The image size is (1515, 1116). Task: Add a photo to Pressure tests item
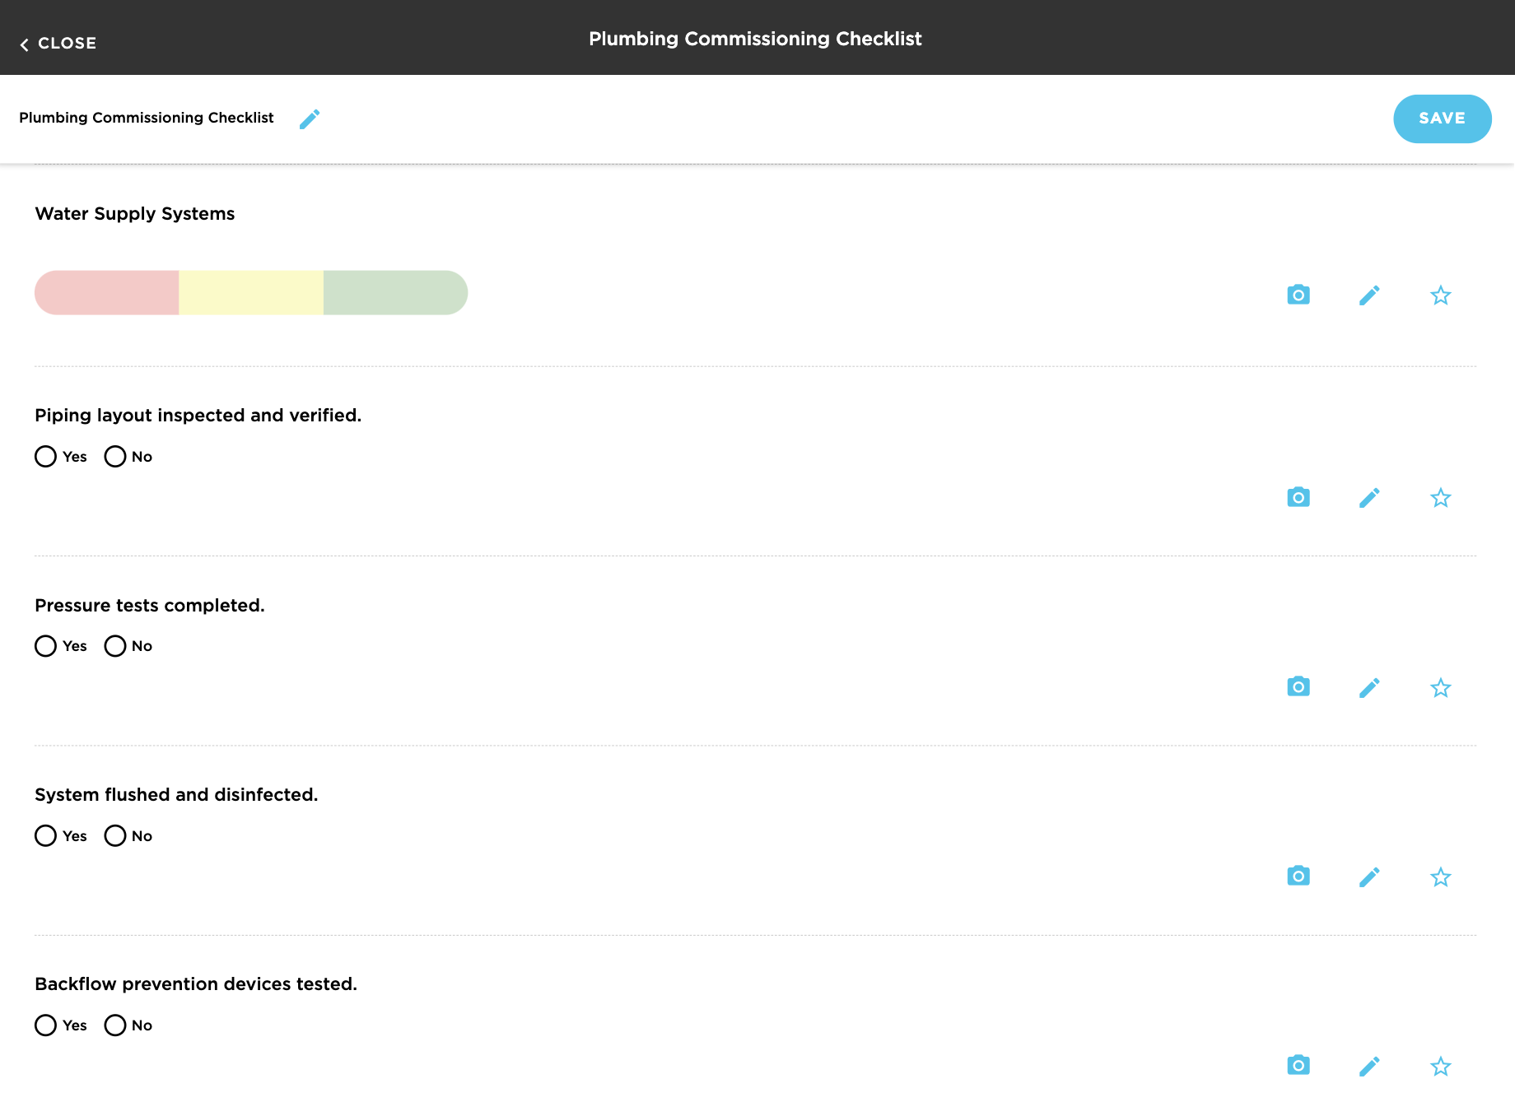click(1298, 686)
